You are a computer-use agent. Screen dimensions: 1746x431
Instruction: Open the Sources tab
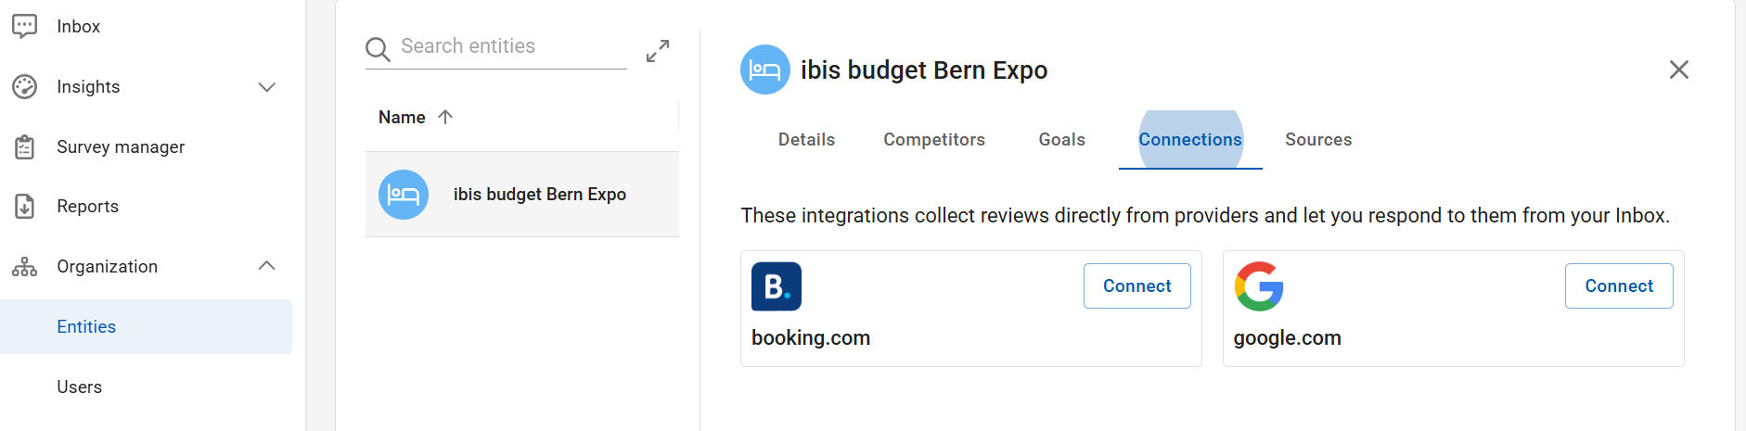1318,139
